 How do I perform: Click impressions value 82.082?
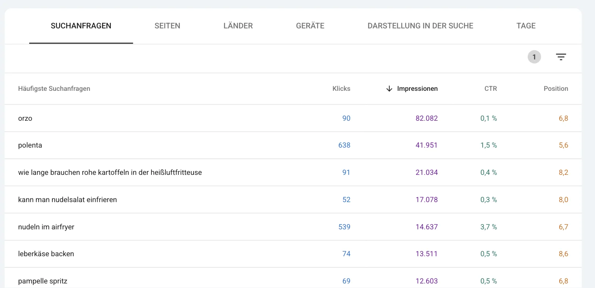[x=427, y=118]
